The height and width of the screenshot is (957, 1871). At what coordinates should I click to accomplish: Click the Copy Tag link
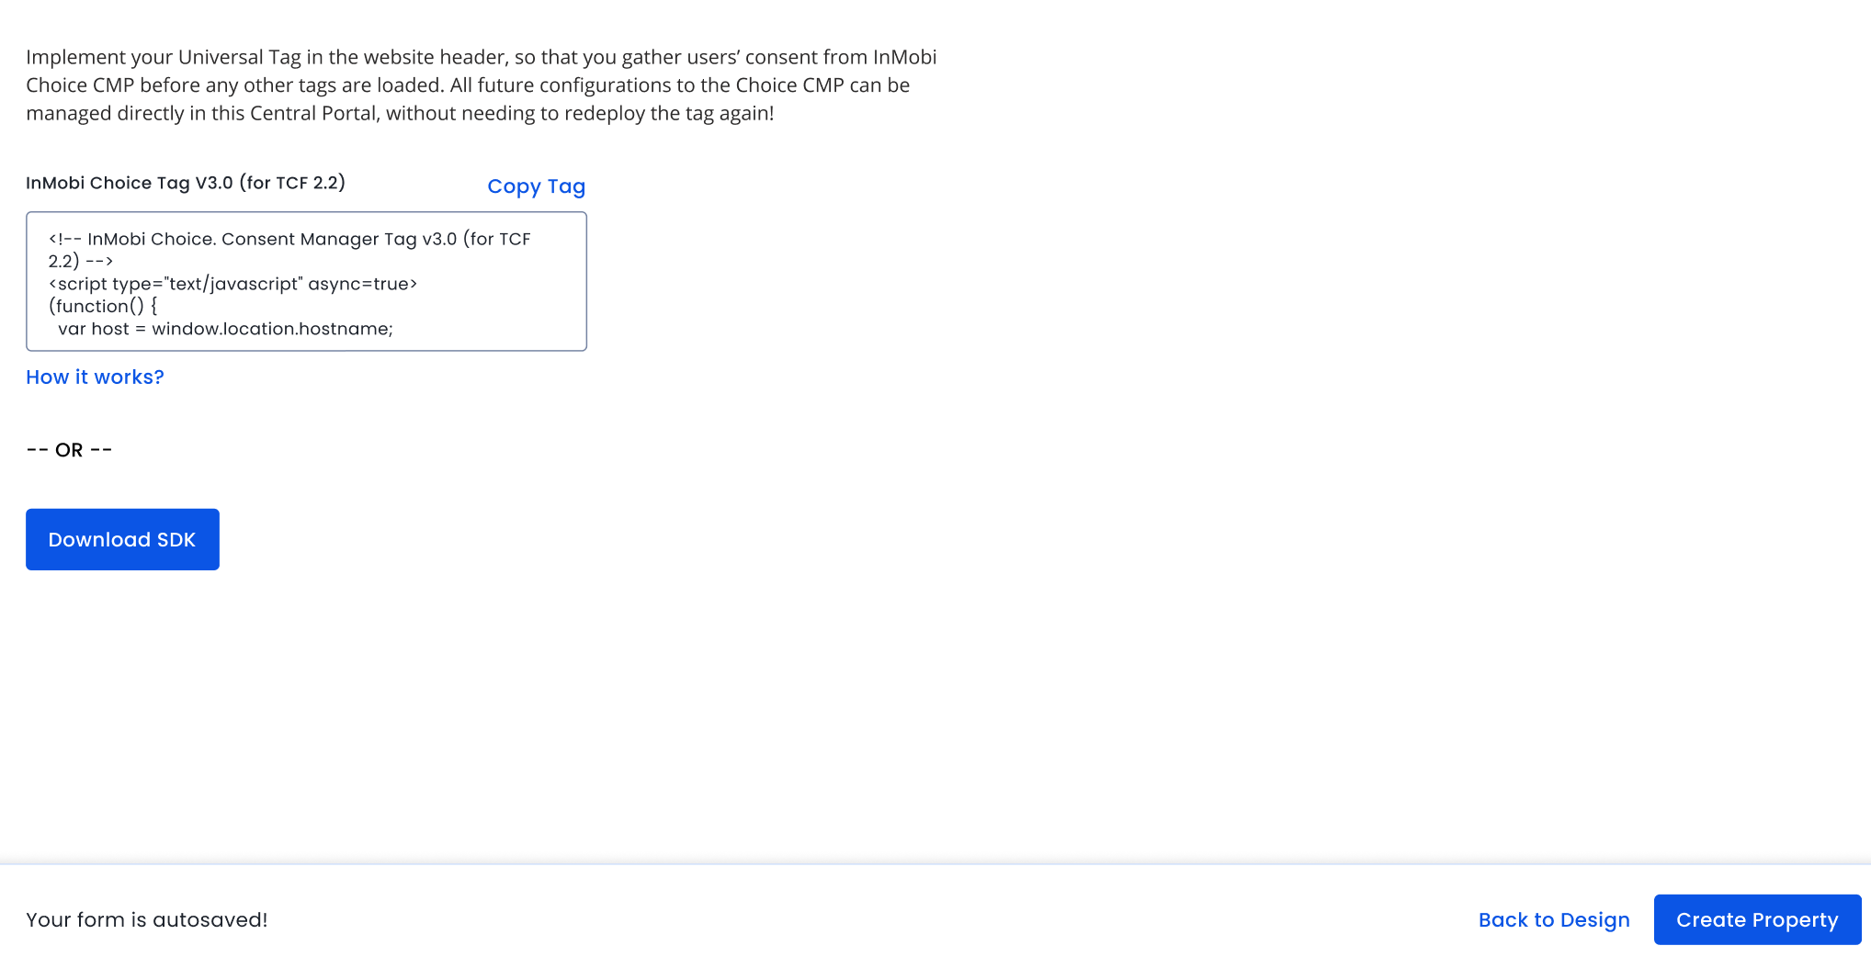pyautogui.click(x=536, y=186)
